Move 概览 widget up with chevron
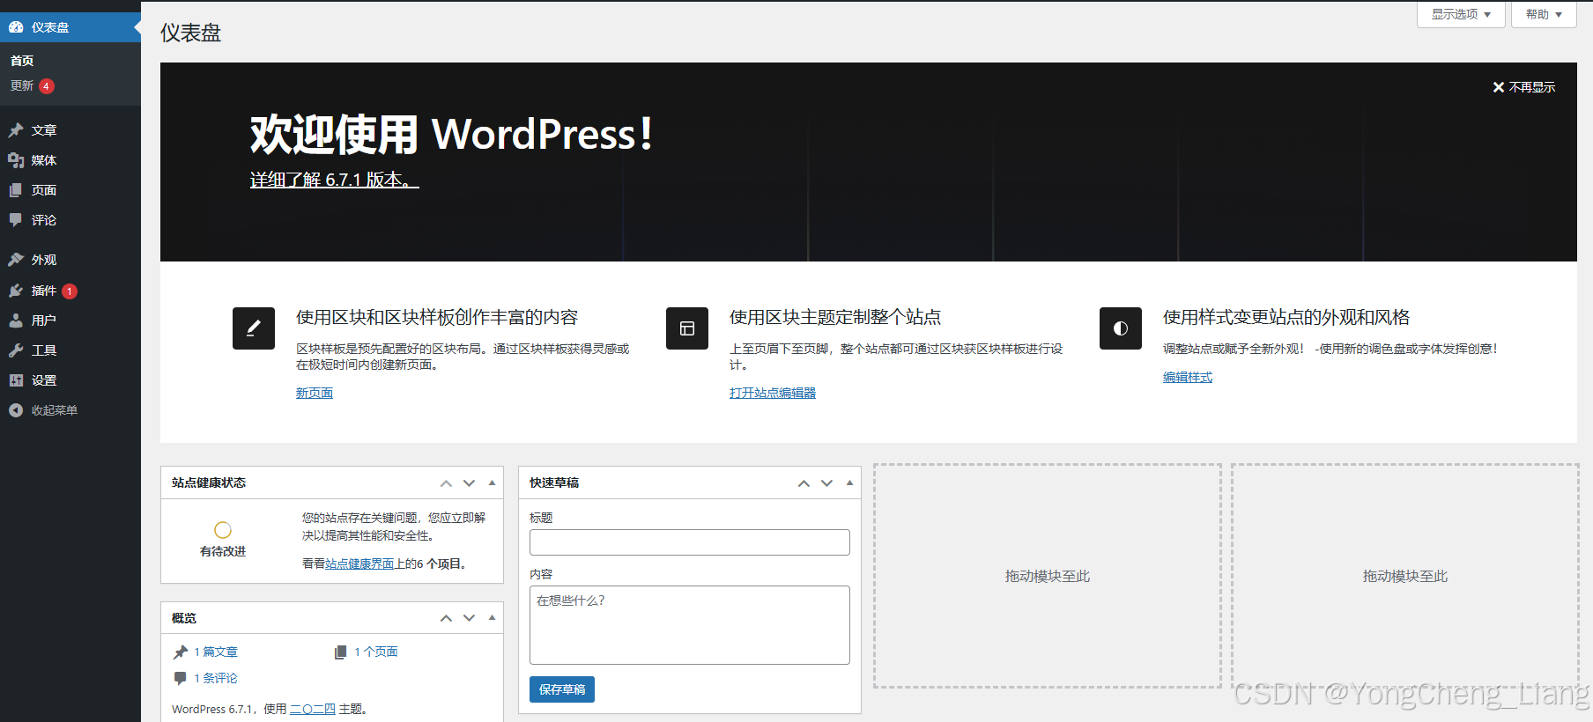 (x=447, y=618)
